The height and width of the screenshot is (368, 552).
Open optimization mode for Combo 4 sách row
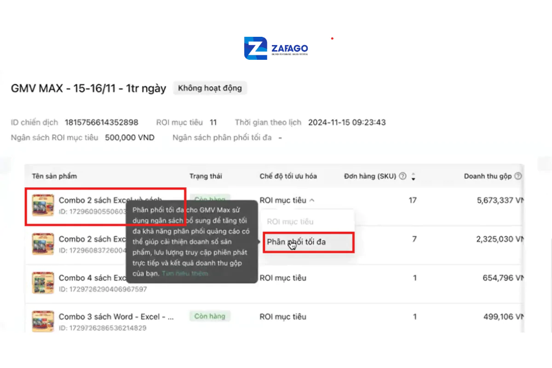click(x=283, y=278)
